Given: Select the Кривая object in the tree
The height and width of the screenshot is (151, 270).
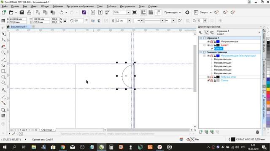Looking at the screenshot, I should [218, 49].
